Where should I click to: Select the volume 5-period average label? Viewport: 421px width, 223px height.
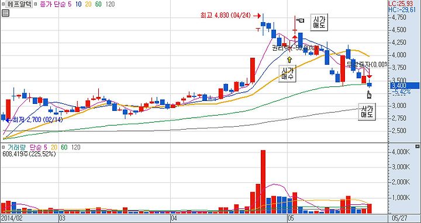pos(46,147)
